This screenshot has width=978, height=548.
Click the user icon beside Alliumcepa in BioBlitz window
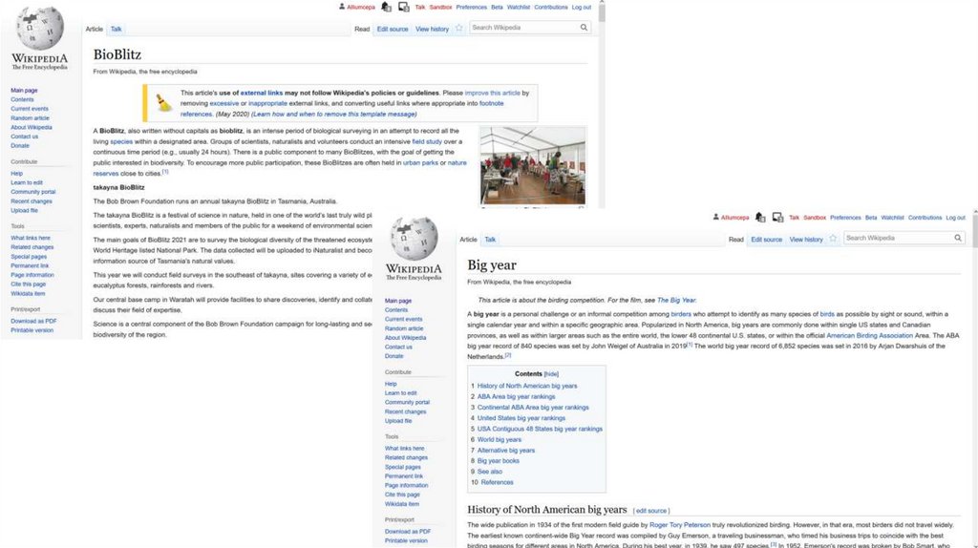click(x=342, y=7)
